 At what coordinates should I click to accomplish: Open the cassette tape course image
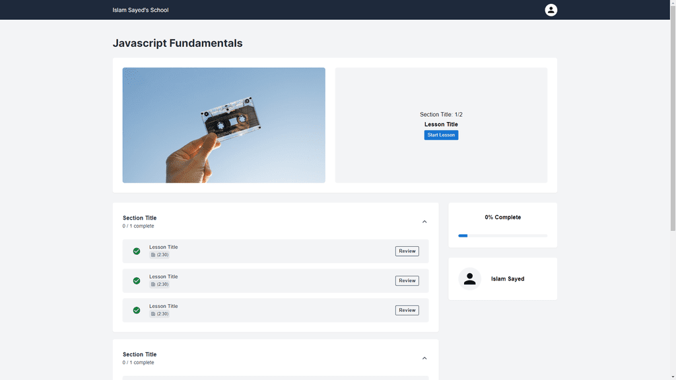click(224, 125)
